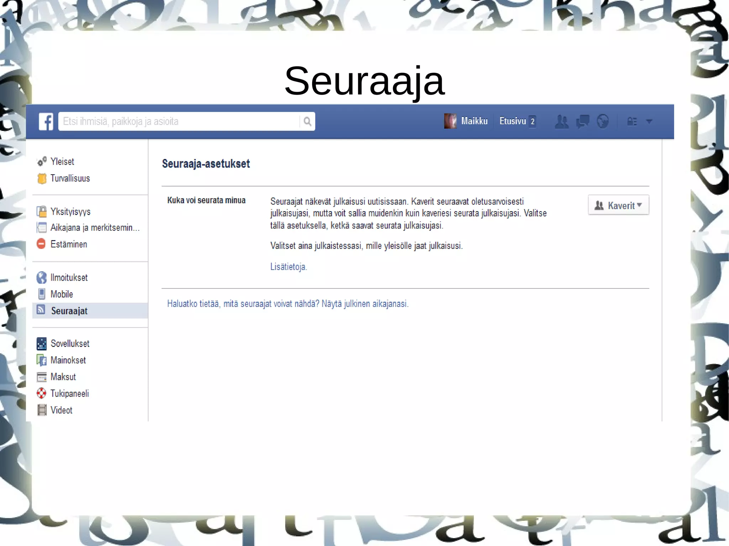The image size is (729, 546).
Task: Select Seuraajat in the sidebar
Action: coord(69,311)
